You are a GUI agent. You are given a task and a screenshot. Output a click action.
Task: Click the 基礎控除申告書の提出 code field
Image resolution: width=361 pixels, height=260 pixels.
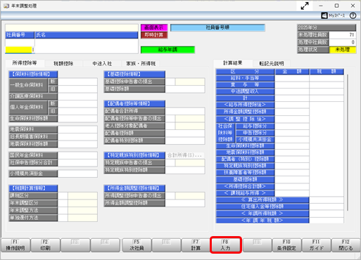pyautogui.click(x=170, y=82)
